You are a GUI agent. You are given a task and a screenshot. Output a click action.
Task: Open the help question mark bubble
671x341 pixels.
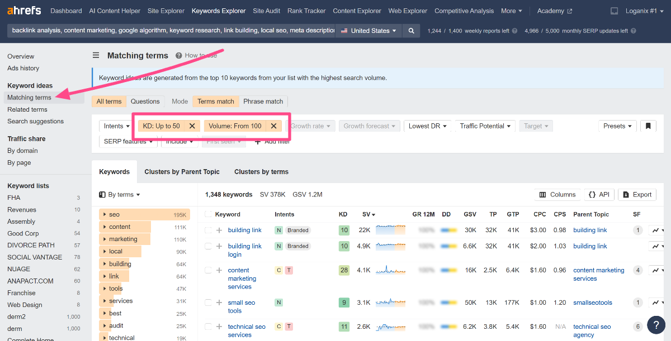(x=656, y=325)
